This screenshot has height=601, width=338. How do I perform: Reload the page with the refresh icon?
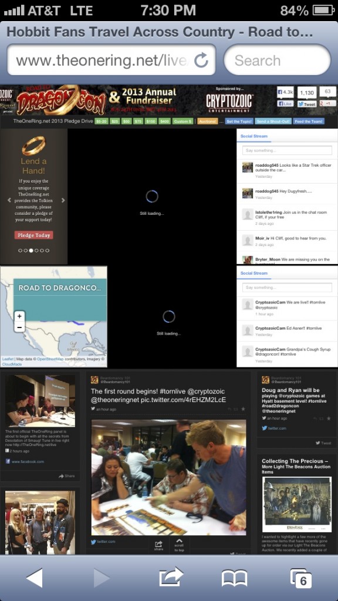point(201,60)
